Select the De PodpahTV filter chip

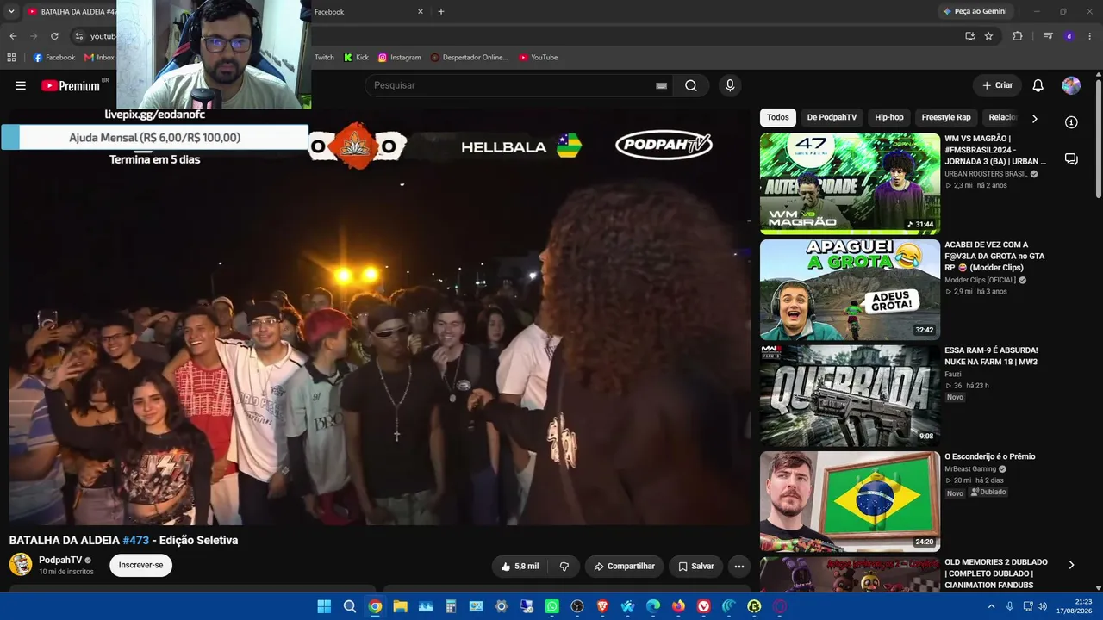coord(832,117)
